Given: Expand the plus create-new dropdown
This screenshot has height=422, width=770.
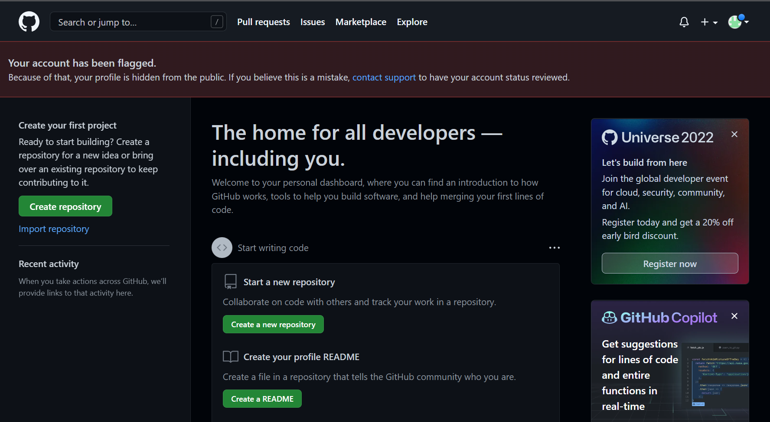Looking at the screenshot, I should (709, 22).
